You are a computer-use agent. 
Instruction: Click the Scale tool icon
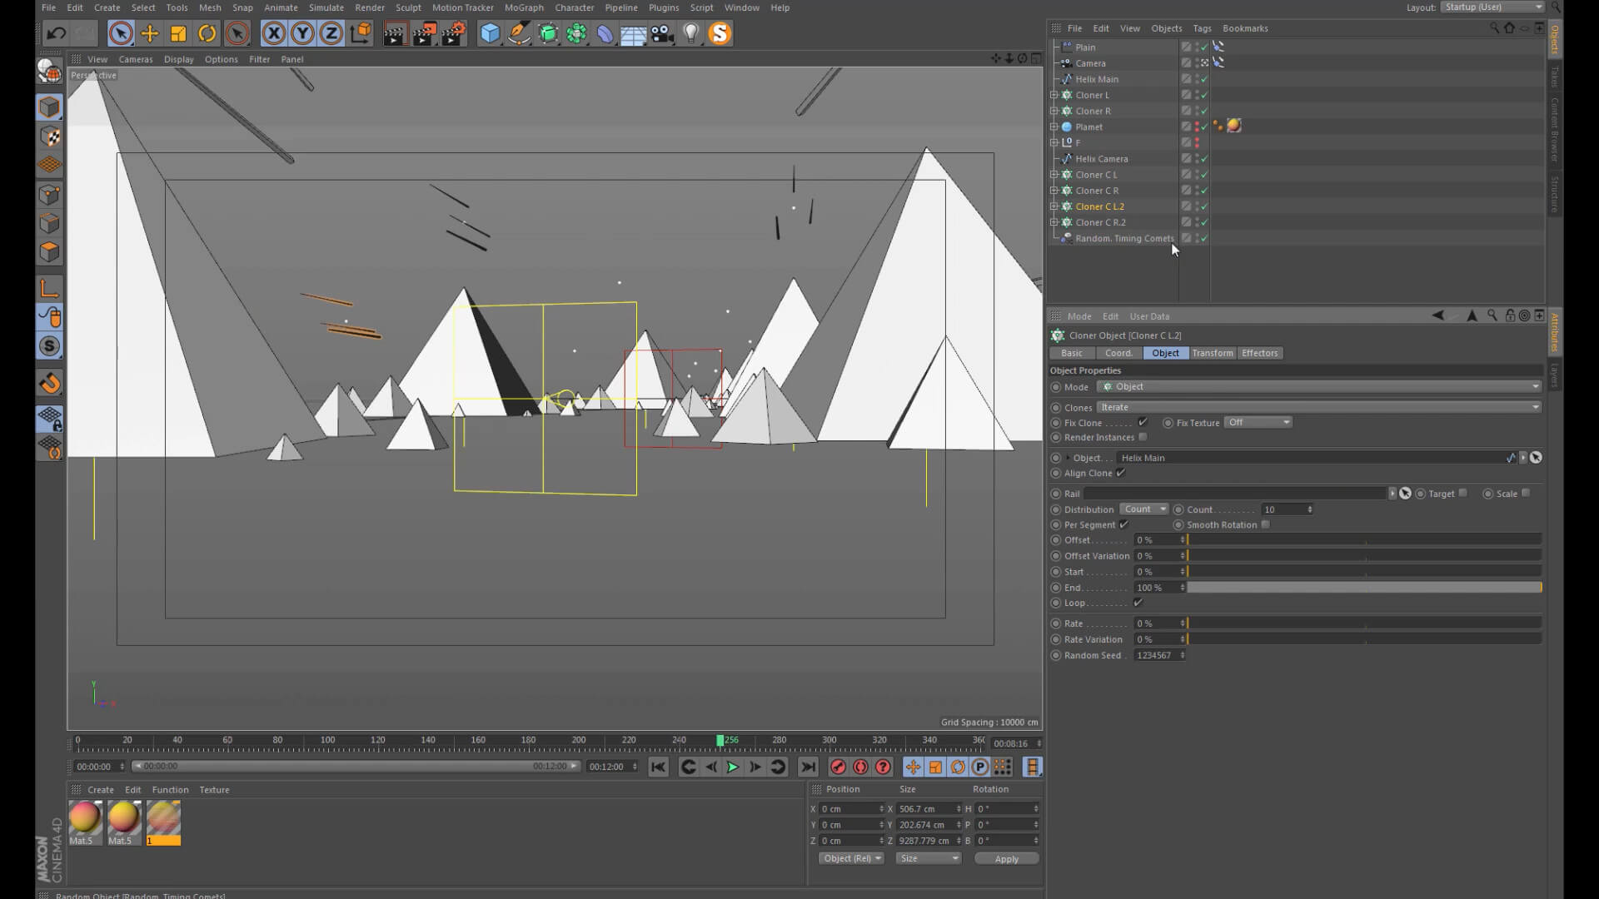click(x=178, y=33)
